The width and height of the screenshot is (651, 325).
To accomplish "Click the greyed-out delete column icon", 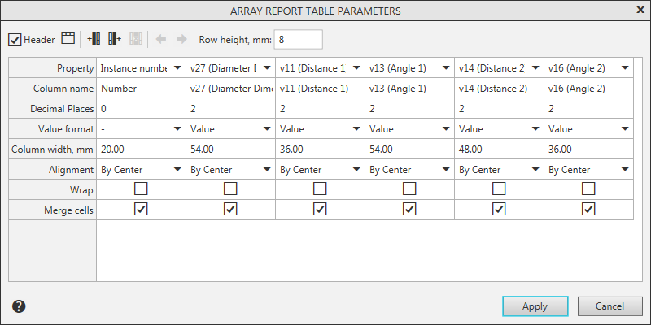I will coord(136,39).
